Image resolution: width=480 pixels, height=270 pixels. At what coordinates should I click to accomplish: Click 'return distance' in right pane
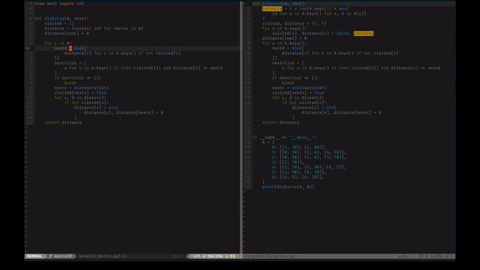[280, 122]
